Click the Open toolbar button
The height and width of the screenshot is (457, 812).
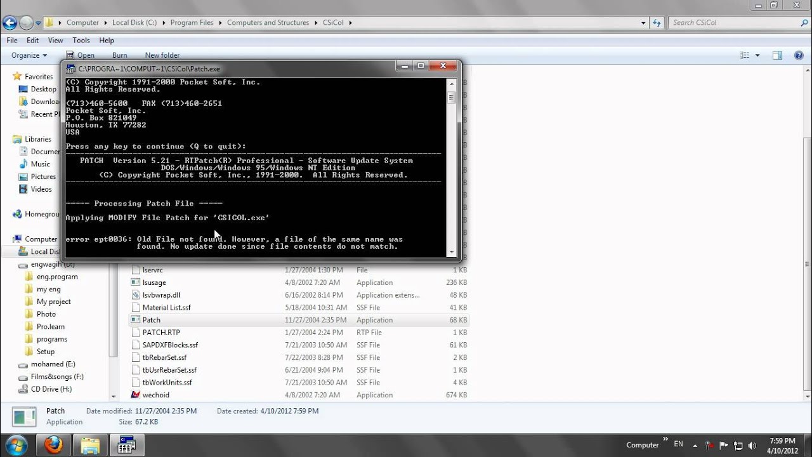pyautogui.click(x=80, y=55)
